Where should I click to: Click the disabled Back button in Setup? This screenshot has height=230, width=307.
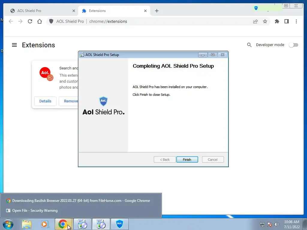[165, 160]
